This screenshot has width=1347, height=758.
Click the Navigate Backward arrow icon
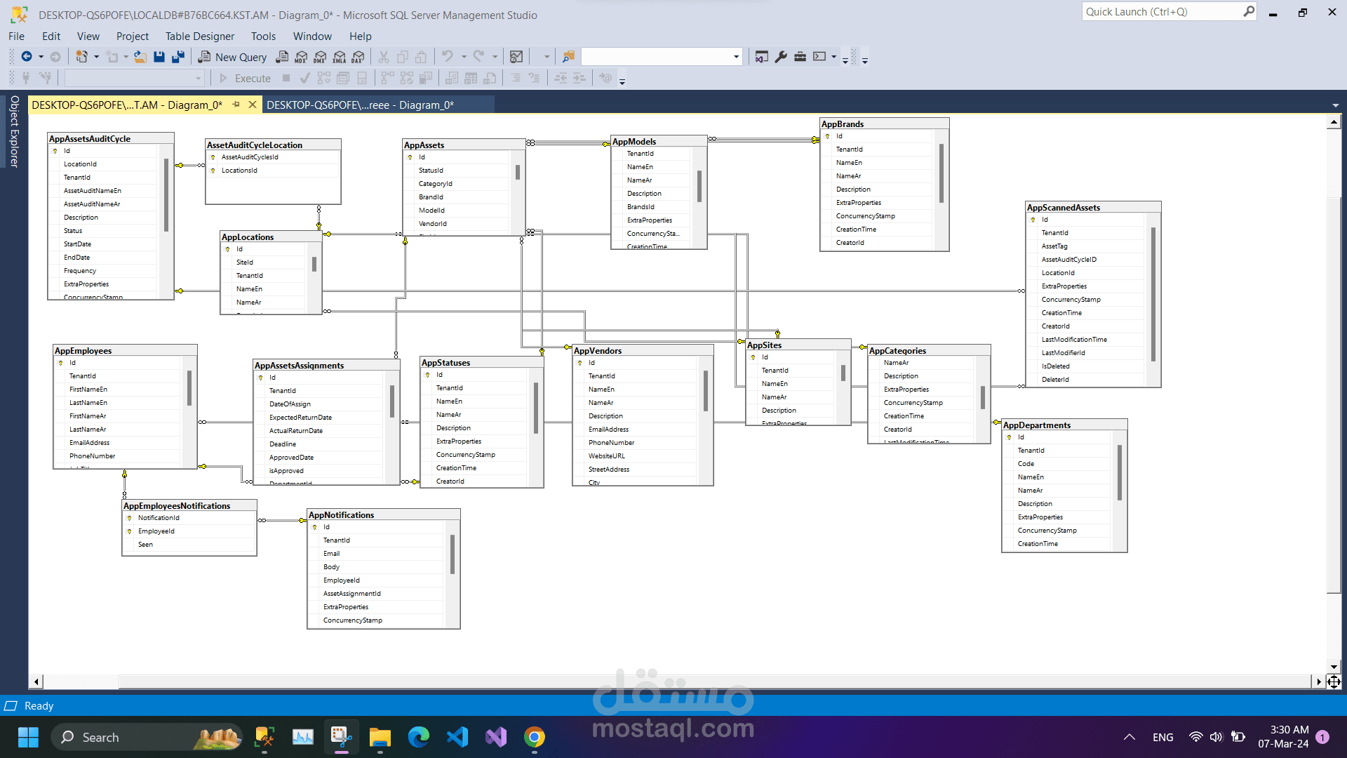click(27, 57)
